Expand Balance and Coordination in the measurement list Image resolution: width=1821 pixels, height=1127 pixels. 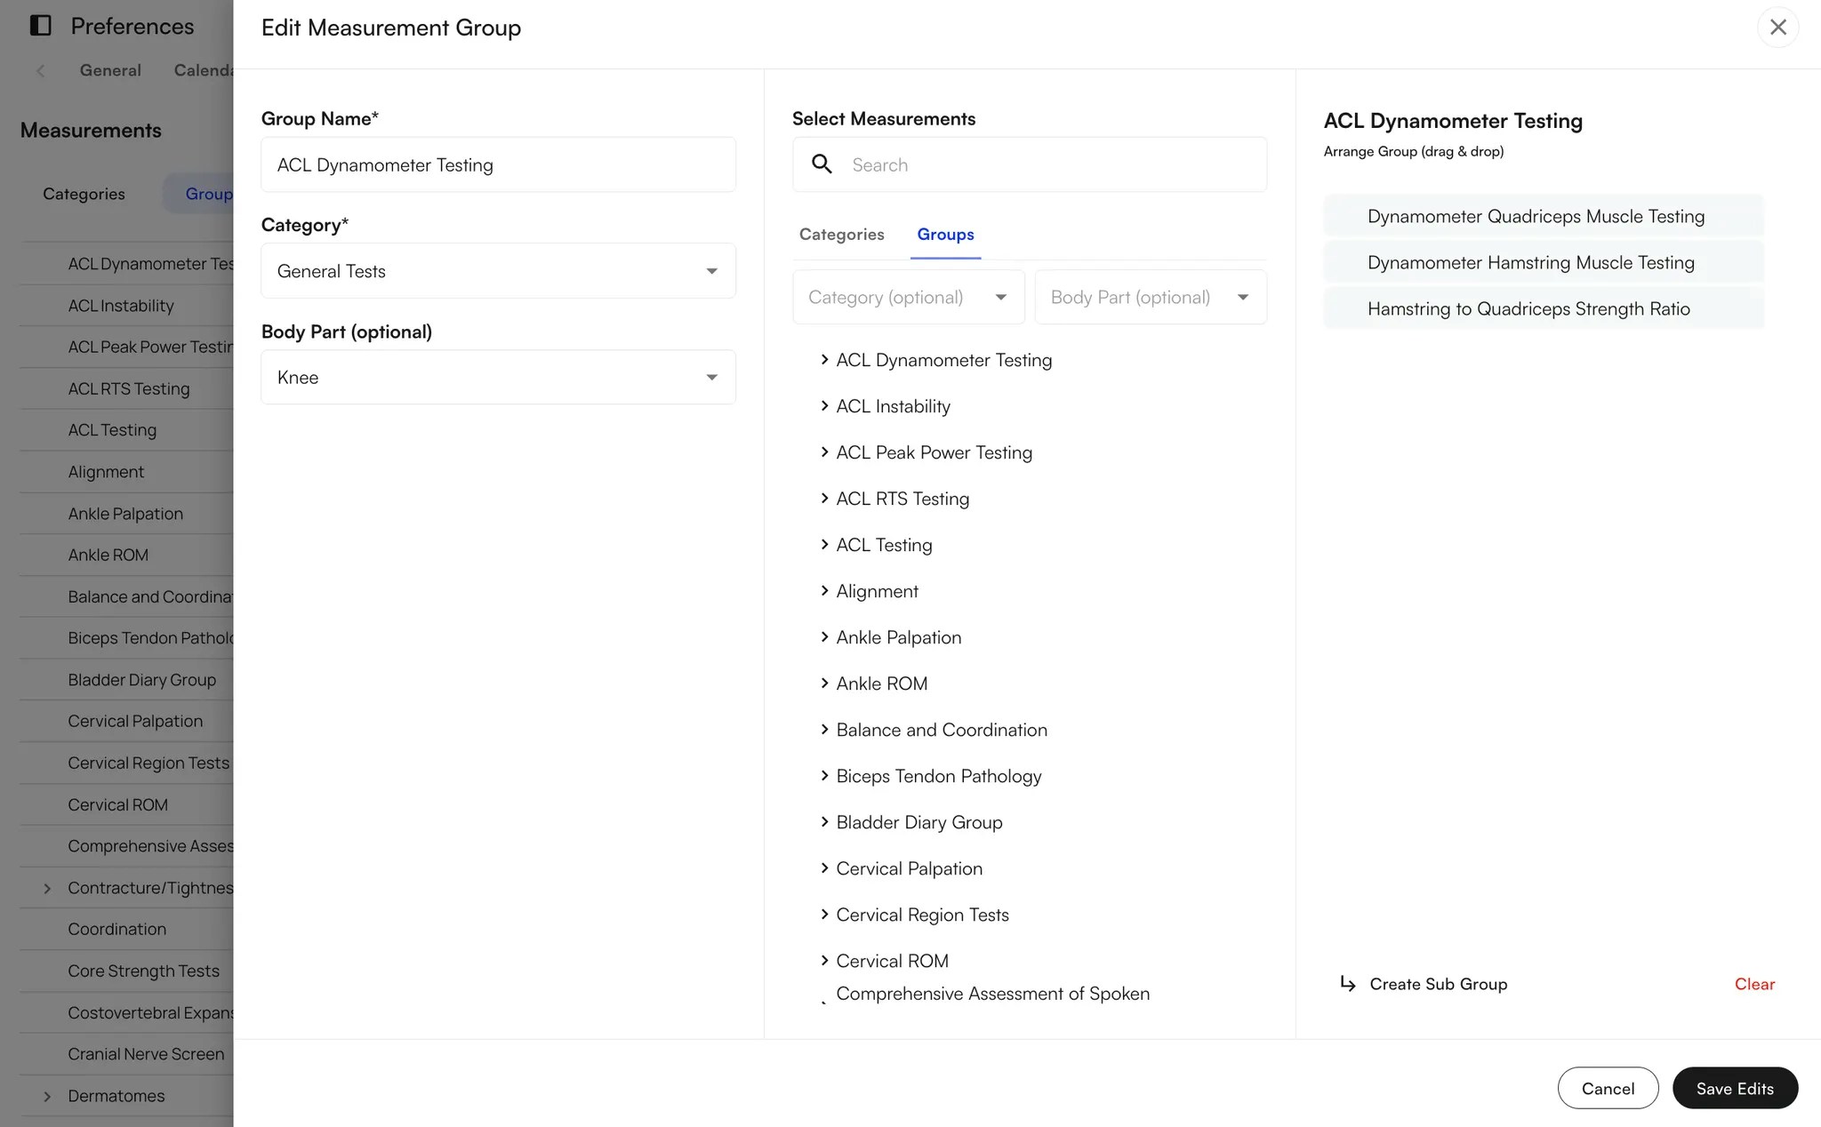[x=823, y=730]
